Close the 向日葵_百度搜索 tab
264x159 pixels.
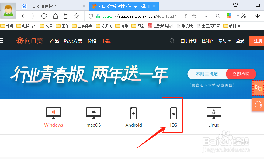(x=84, y=6)
